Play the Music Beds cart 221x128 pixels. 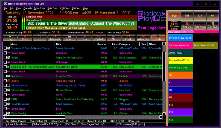point(206,45)
